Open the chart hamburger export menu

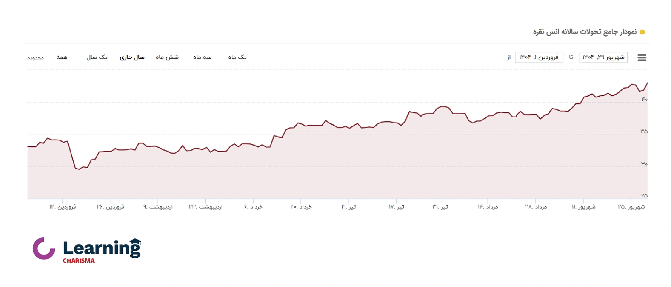coord(642,58)
